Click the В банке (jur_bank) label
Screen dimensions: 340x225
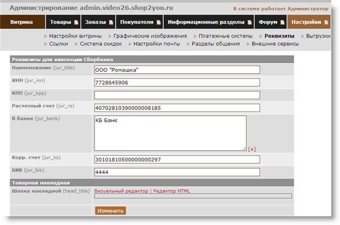point(36,119)
